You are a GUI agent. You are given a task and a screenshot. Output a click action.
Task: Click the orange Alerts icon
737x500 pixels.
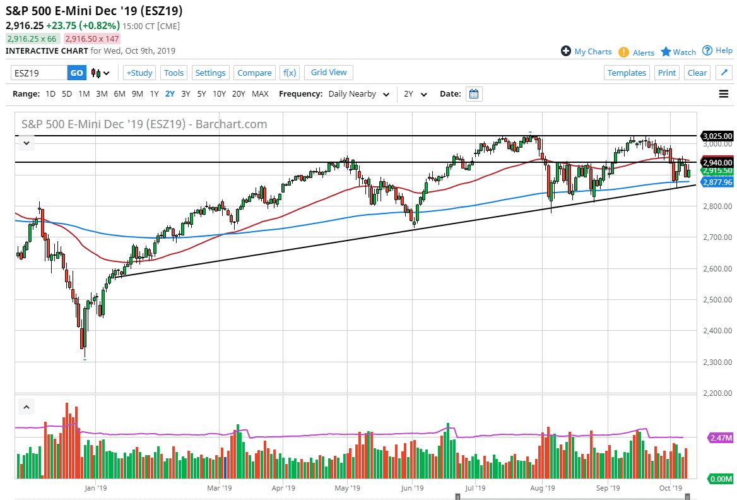[x=623, y=51]
